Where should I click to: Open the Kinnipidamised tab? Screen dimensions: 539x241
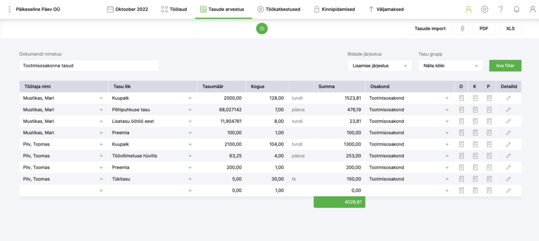coord(334,9)
